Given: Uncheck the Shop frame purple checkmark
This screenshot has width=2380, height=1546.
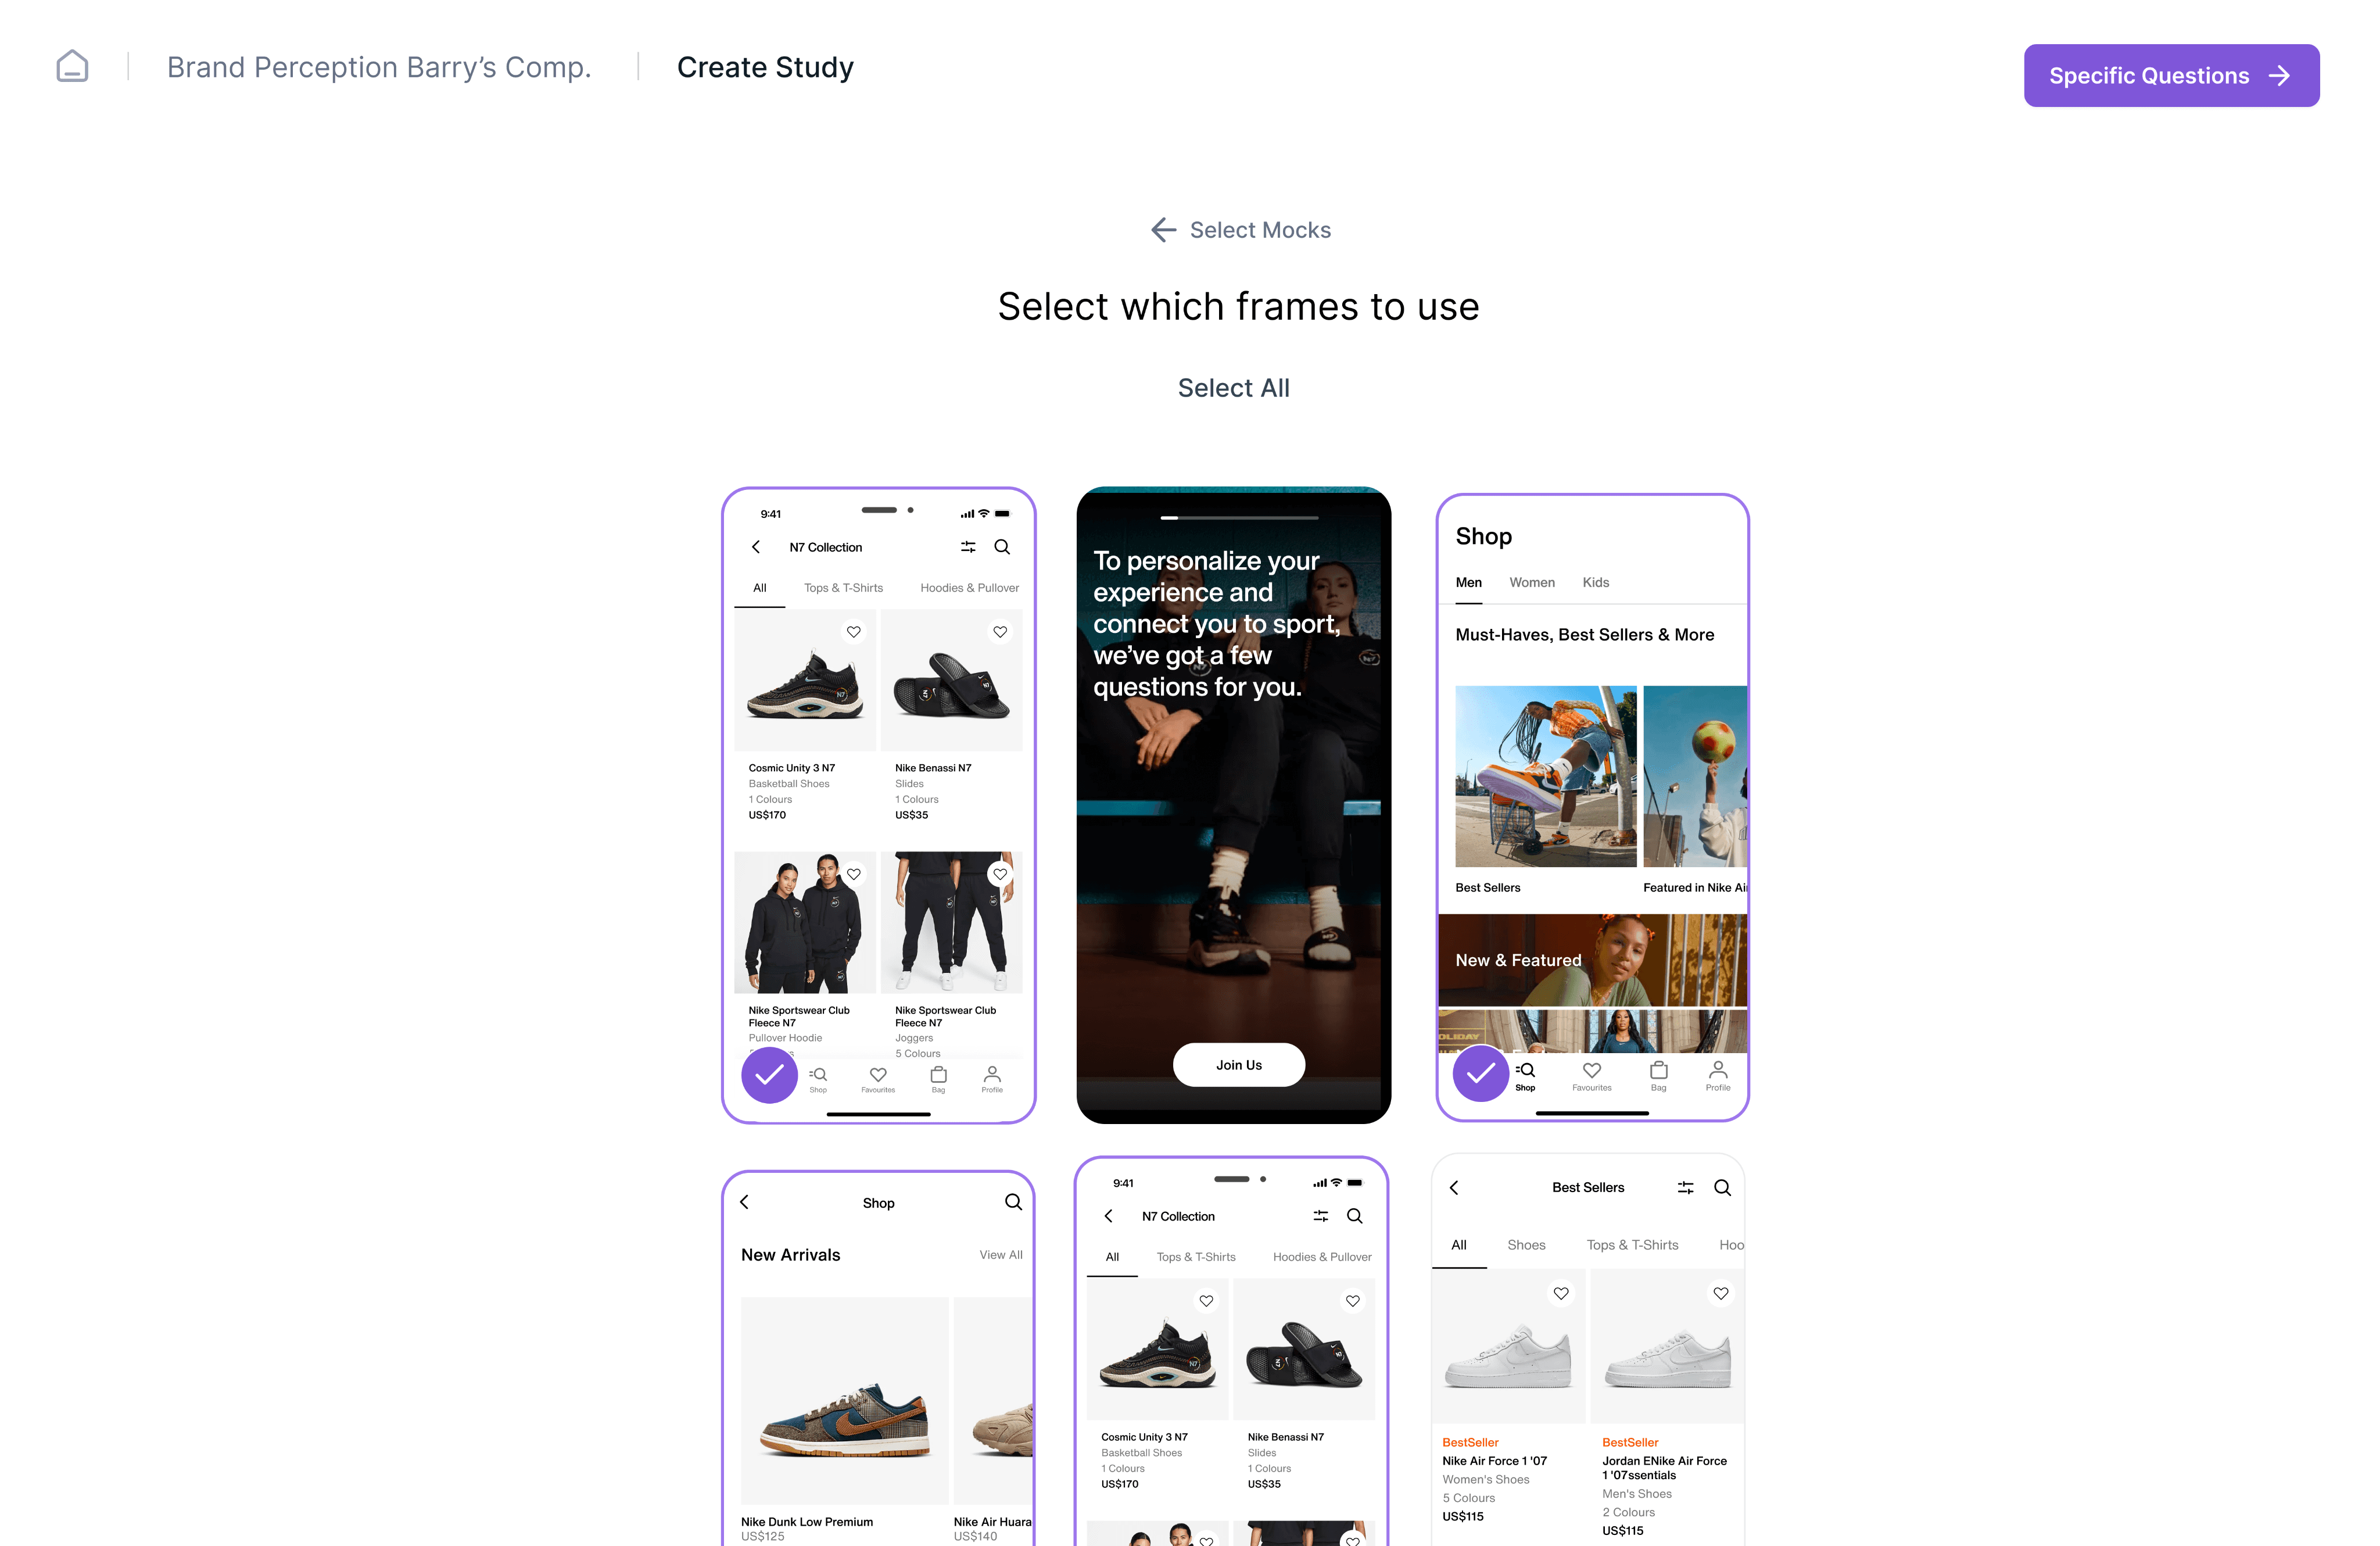Looking at the screenshot, I should [x=1481, y=1073].
